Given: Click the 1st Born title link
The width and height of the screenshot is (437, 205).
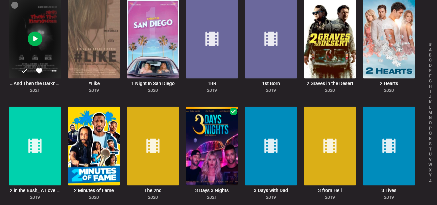Looking at the screenshot, I should click(x=271, y=83).
